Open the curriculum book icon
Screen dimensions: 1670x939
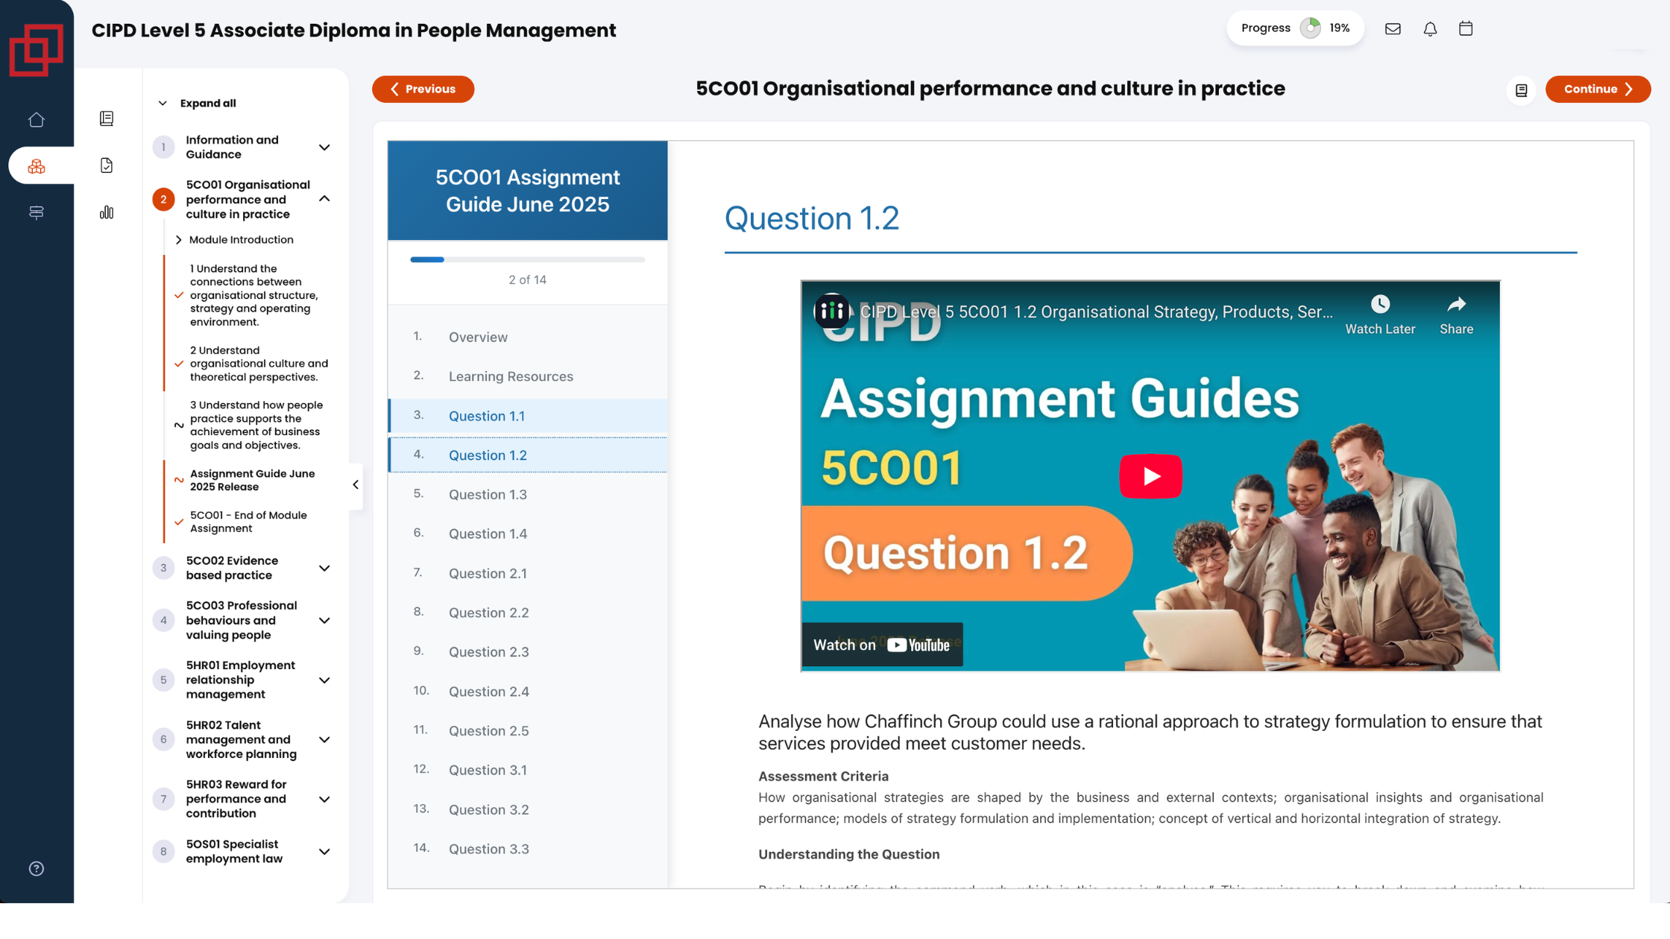point(107,118)
